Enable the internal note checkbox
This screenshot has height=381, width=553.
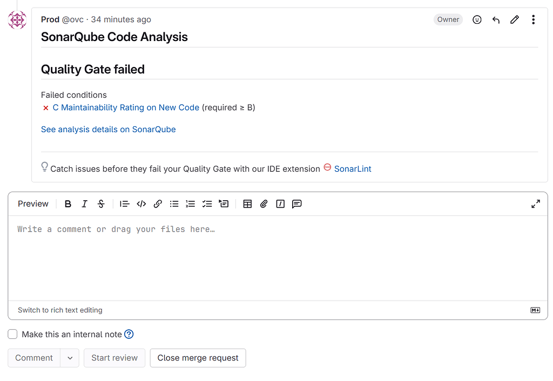click(x=12, y=334)
